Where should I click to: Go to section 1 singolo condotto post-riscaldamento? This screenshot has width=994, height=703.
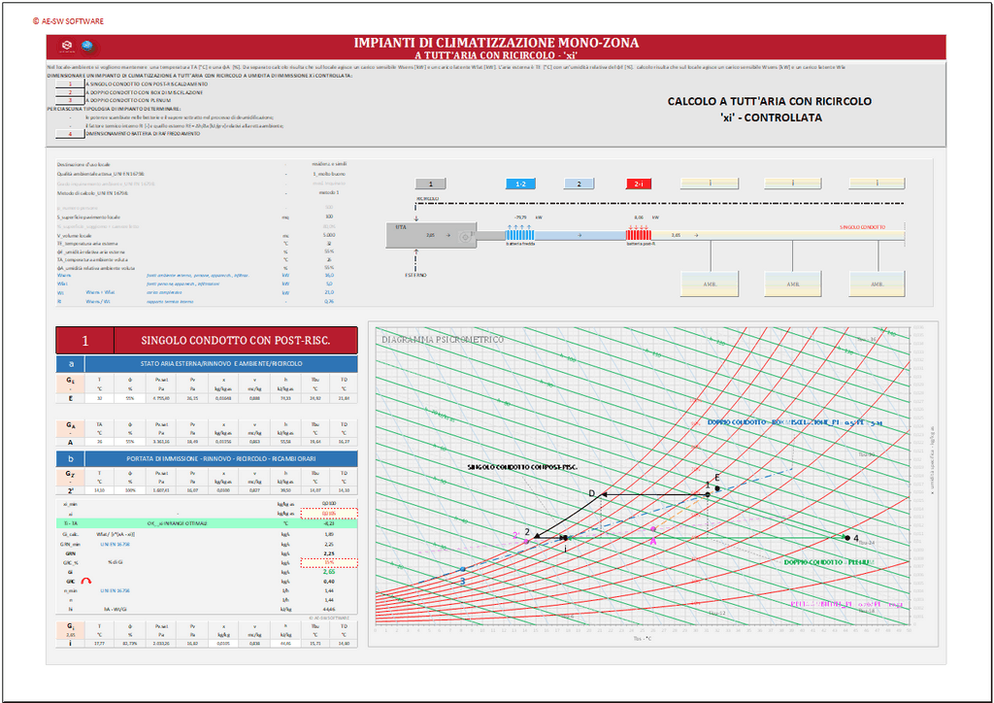69,84
